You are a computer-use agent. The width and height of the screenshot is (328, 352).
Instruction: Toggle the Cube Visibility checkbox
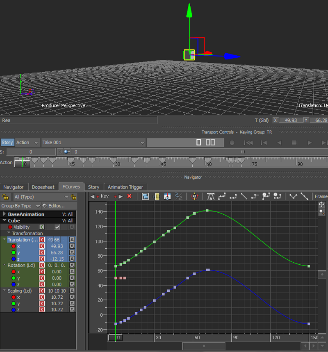[x=57, y=227]
